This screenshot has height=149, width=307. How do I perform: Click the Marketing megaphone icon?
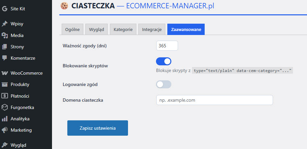pos(5,130)
